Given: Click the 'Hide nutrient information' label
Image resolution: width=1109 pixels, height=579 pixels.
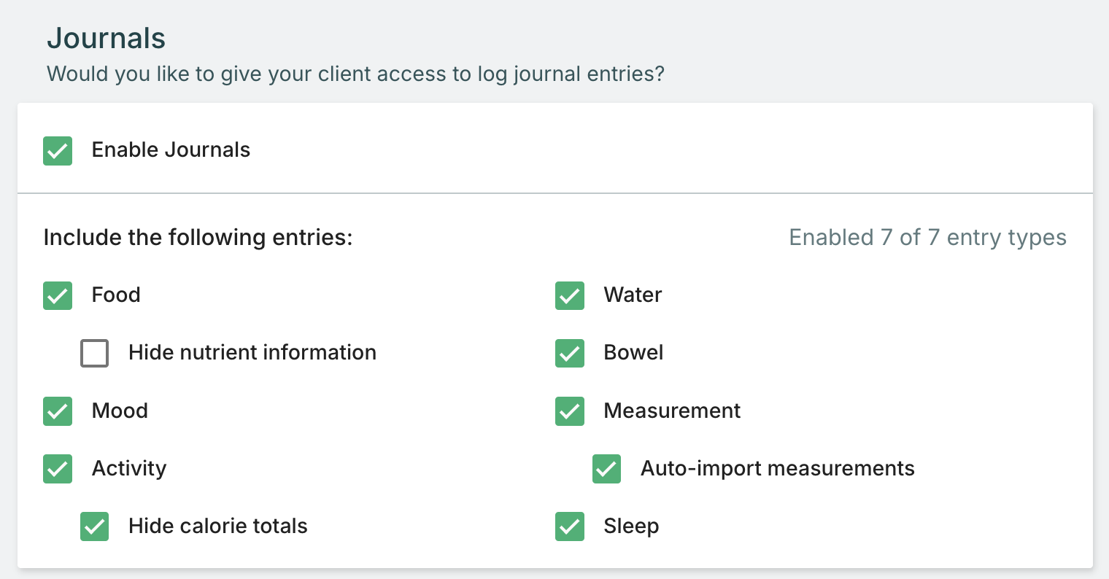Looking at the screenshot, I should [252, 353].
